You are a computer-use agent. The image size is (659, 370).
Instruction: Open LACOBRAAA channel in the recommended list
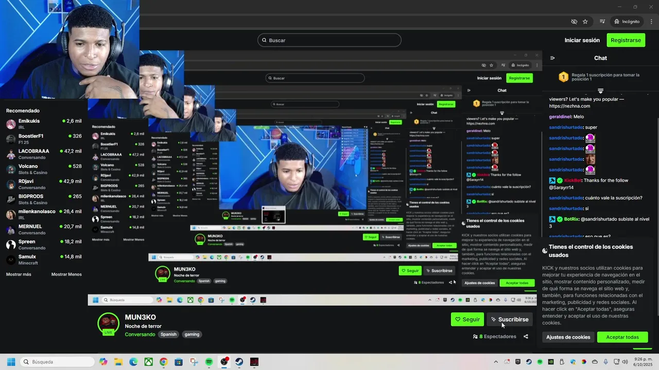click(44, 154)
